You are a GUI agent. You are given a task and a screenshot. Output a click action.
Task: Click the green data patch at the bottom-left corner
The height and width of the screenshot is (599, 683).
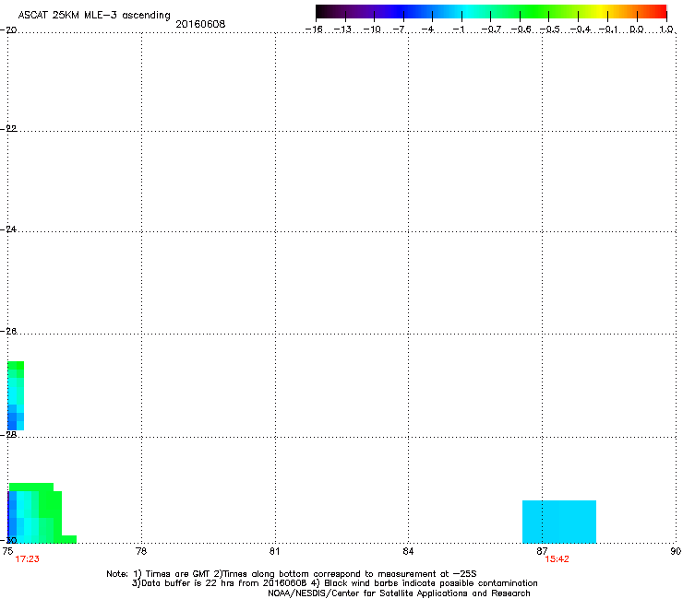click(42, 513)
